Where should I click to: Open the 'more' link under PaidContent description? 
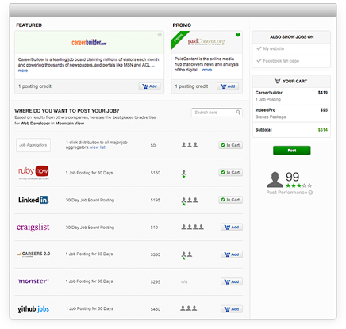click(x=207, y=70)
